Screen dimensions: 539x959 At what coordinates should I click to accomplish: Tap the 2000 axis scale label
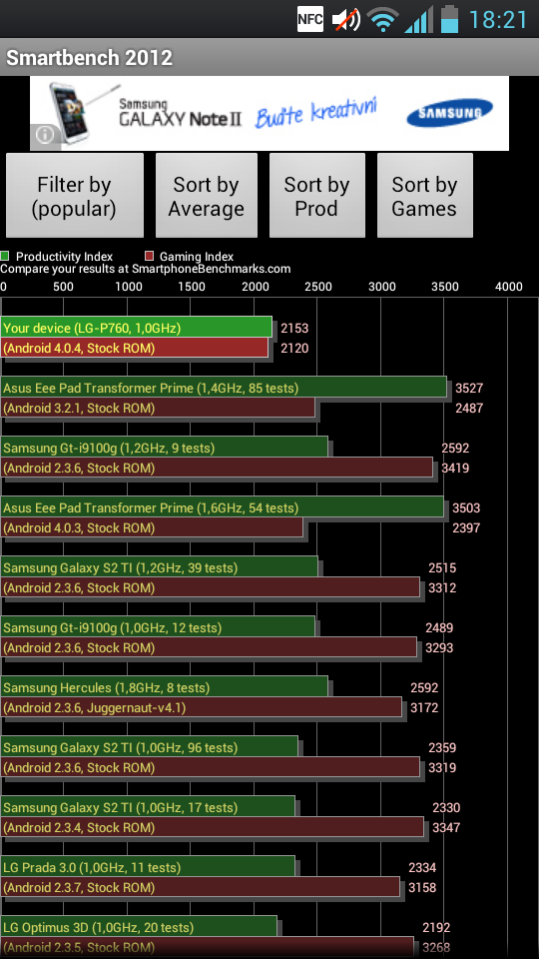[255, 287]
